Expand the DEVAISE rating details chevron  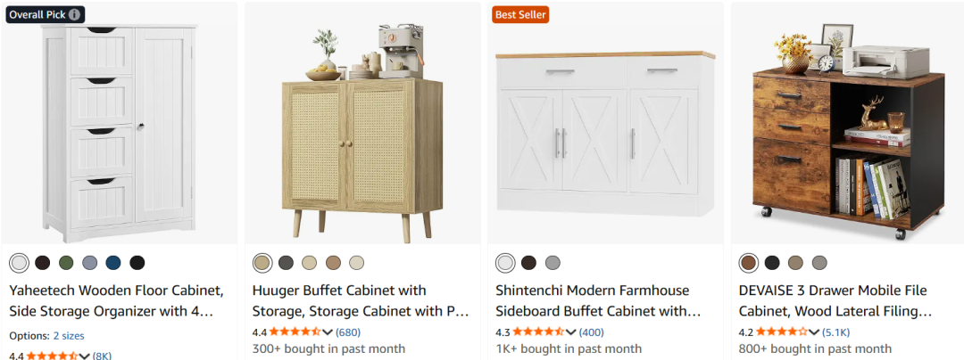(814, 332)
